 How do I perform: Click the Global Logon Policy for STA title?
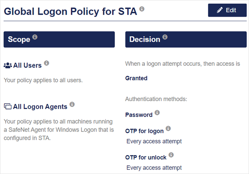click(x=70, y=11)
